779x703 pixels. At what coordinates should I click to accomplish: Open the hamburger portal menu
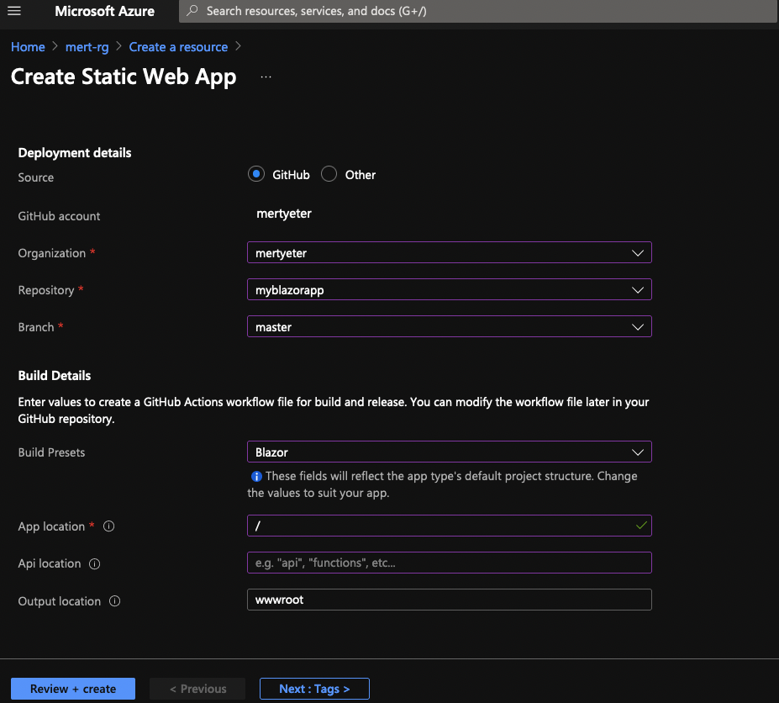pyautogui.click(x=14, y=10)
